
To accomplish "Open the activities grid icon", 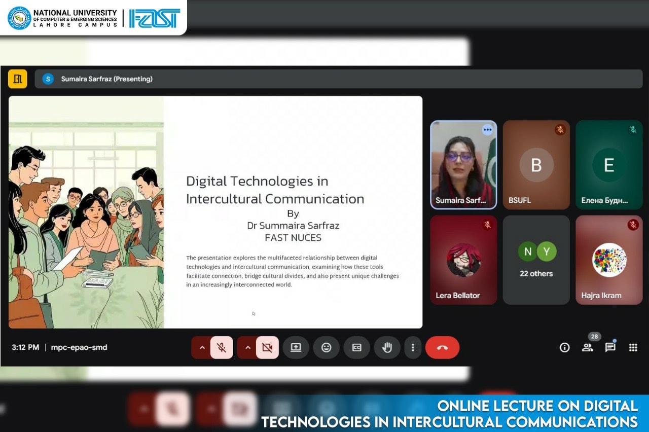I will (x=633, y=347).
